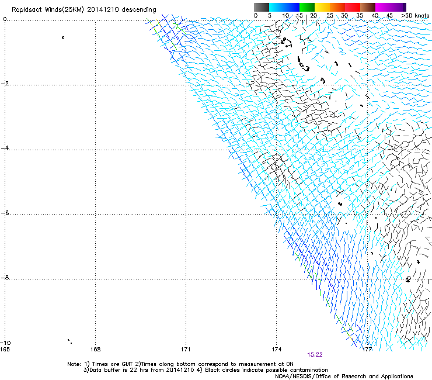Click the note 'Times are GMT'
This screenshot has height=380, width=432.
click(x=113, y=364)
